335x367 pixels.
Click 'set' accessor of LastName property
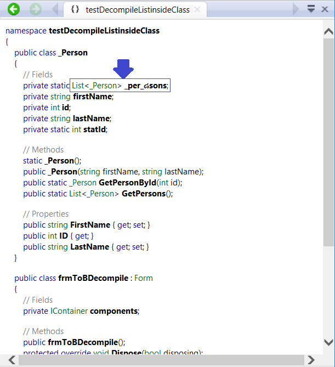(137, 247)
